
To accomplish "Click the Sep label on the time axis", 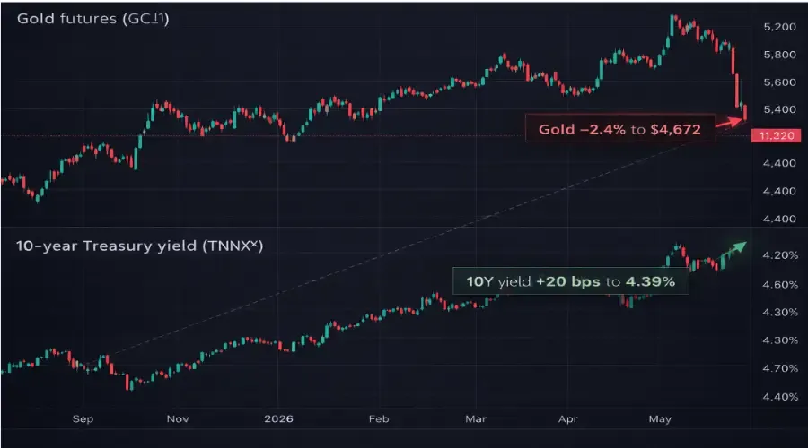I will pyautogui.click(x=83, y=418).
